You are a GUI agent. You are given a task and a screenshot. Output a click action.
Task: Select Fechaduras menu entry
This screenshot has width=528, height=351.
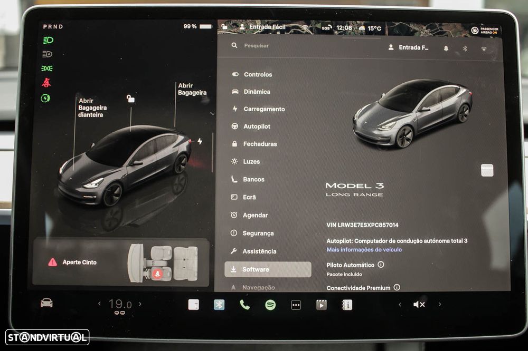click(x=254, y=144)
